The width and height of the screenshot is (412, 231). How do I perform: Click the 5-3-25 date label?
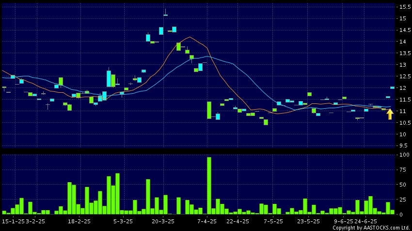(x=123, y=221)
